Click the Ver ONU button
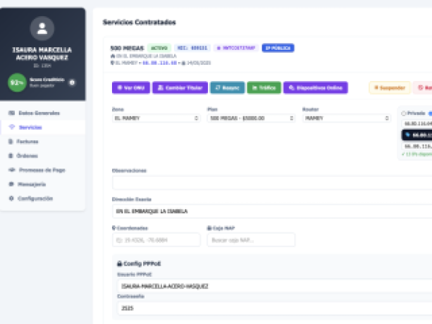The image size is (432, 324). pos(131,88)
